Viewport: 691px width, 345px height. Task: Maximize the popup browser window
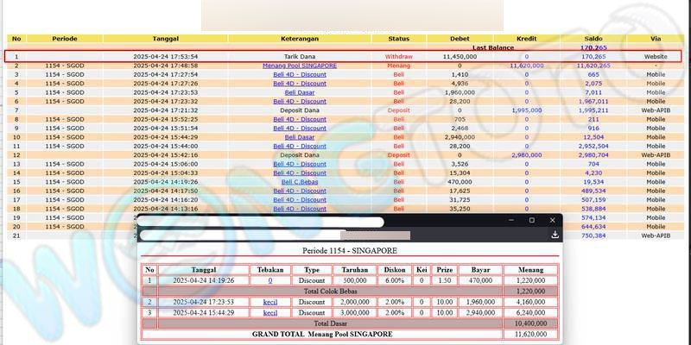tap(530, 221)
